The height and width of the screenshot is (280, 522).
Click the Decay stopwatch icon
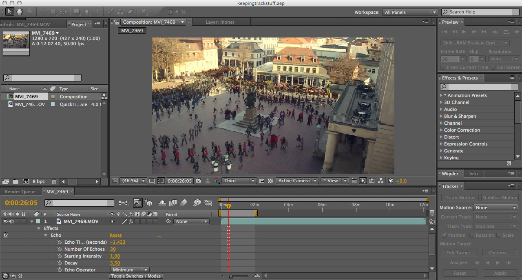click(60, 263)
